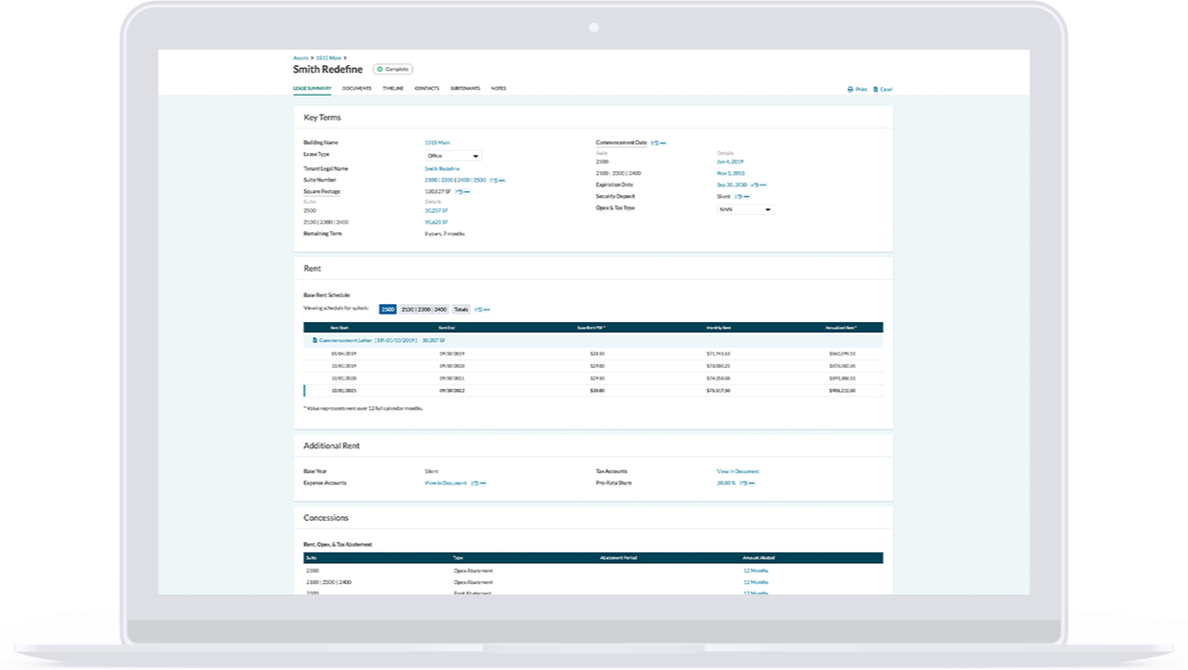This screenshot has width=1188, height=670.
Task: Open the Opex & Tax Type NNN dropdown
Action: [744, 208]
